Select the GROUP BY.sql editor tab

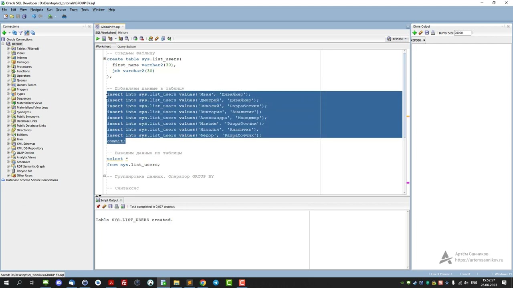(110, 27)
